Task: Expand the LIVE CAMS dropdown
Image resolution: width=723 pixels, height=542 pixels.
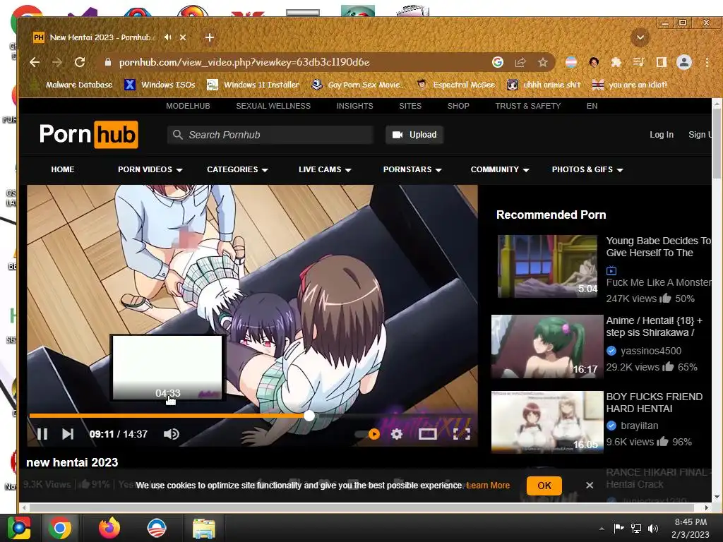Action: click(x=325, y=169)
